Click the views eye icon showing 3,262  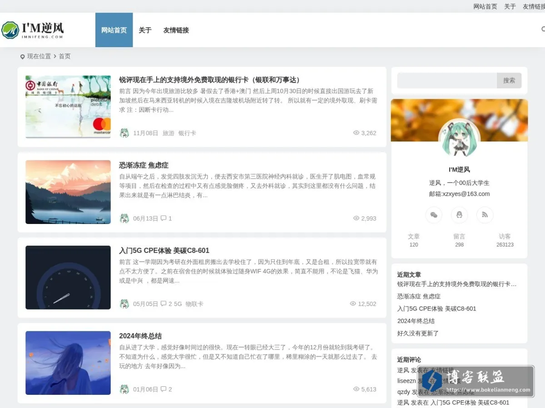point(356,133)
